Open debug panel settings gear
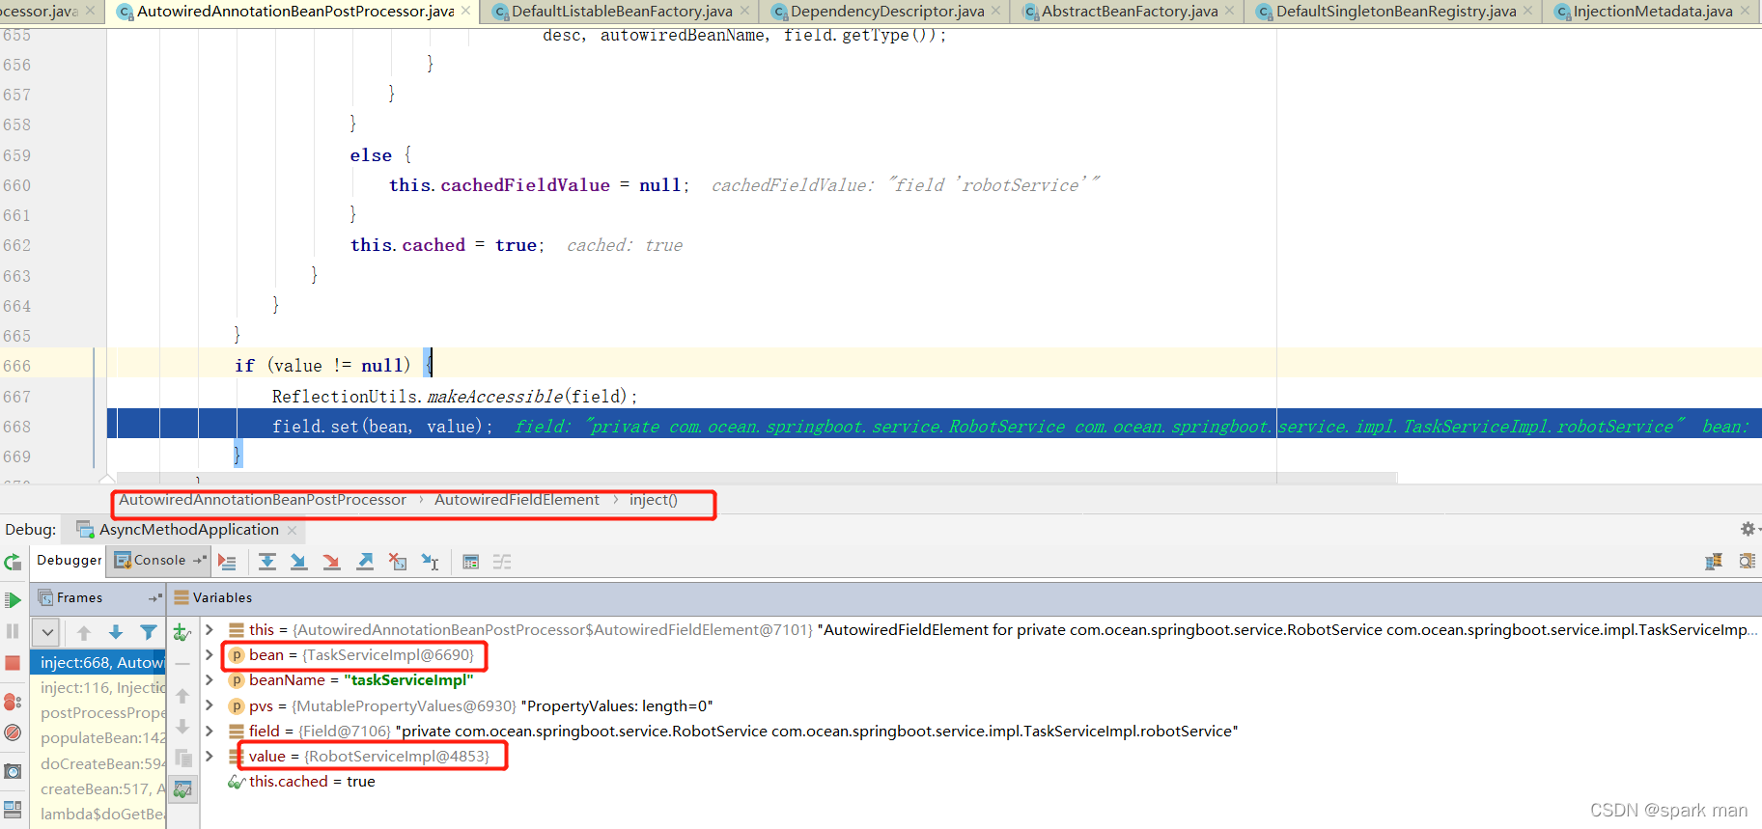Image resolution: width=1762 pixels, height=829 pixels. pyautogui.click(x=1748, y=529)
